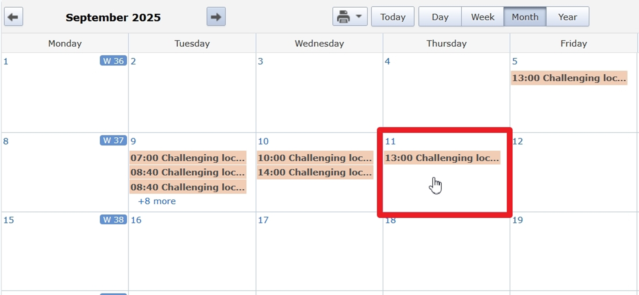639x295 pixels.
Task: Switch to Year view
Action: [x=567, y=17]
